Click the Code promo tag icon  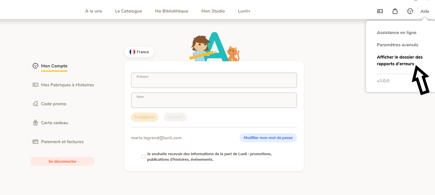[35, 104]
